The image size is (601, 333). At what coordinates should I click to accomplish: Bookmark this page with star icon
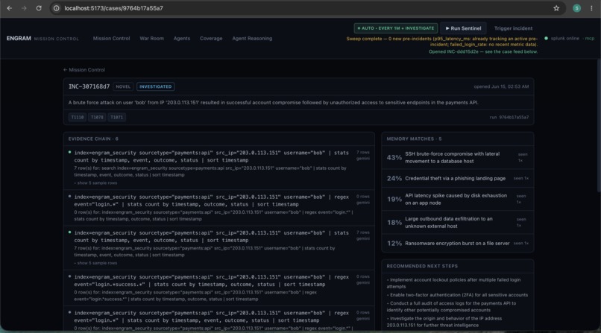tap(556, 8)
